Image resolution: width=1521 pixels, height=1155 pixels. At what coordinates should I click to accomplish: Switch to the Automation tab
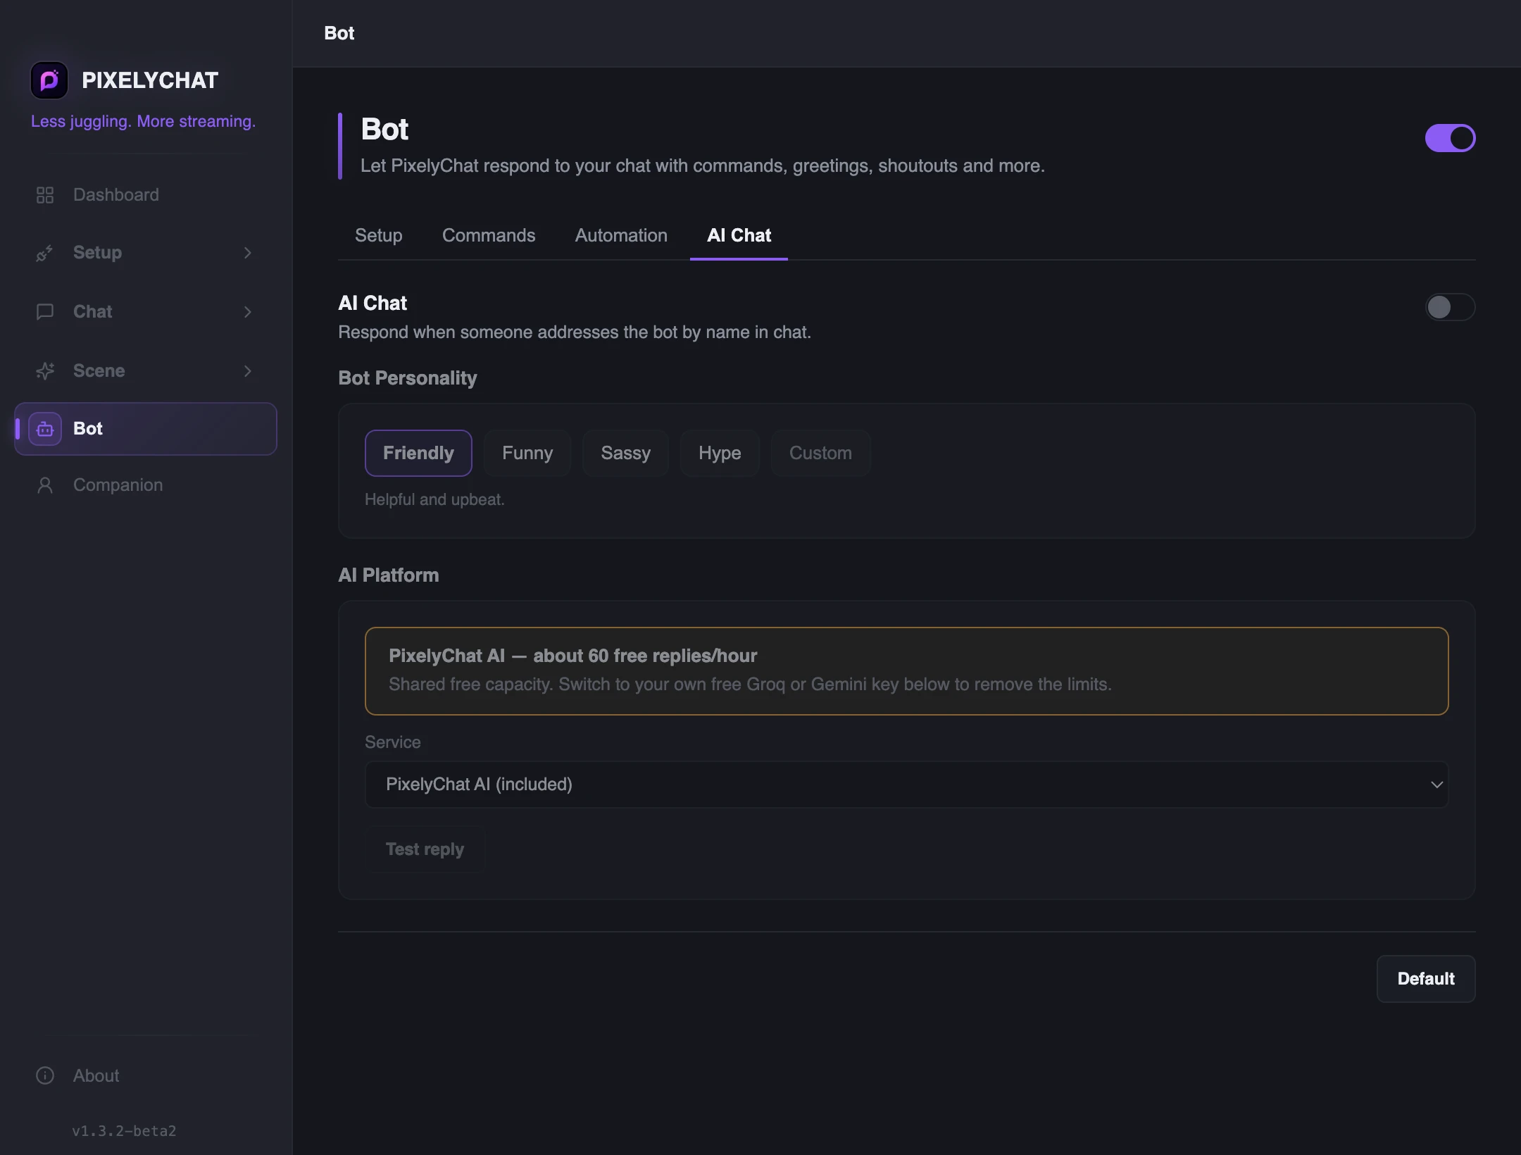point(621,235)
